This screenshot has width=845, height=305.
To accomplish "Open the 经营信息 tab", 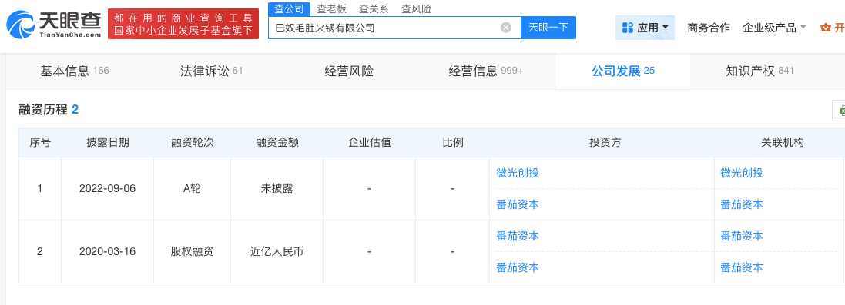I will click(485, 71).
